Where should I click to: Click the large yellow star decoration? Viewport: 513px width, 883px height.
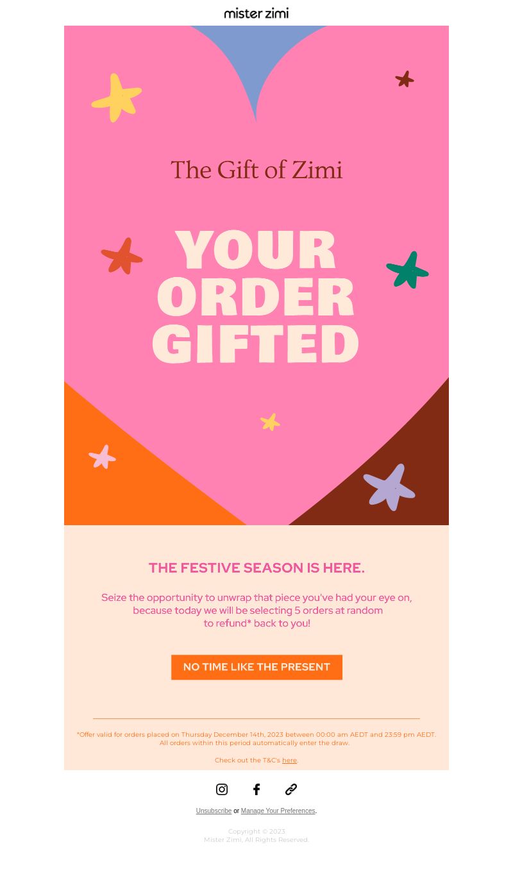(x=117, y=98)
